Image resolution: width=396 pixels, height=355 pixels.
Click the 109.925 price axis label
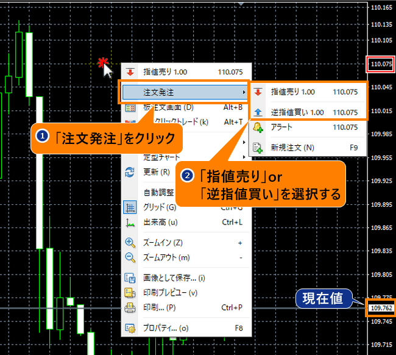pyautogui.click(x=381, y=181)
